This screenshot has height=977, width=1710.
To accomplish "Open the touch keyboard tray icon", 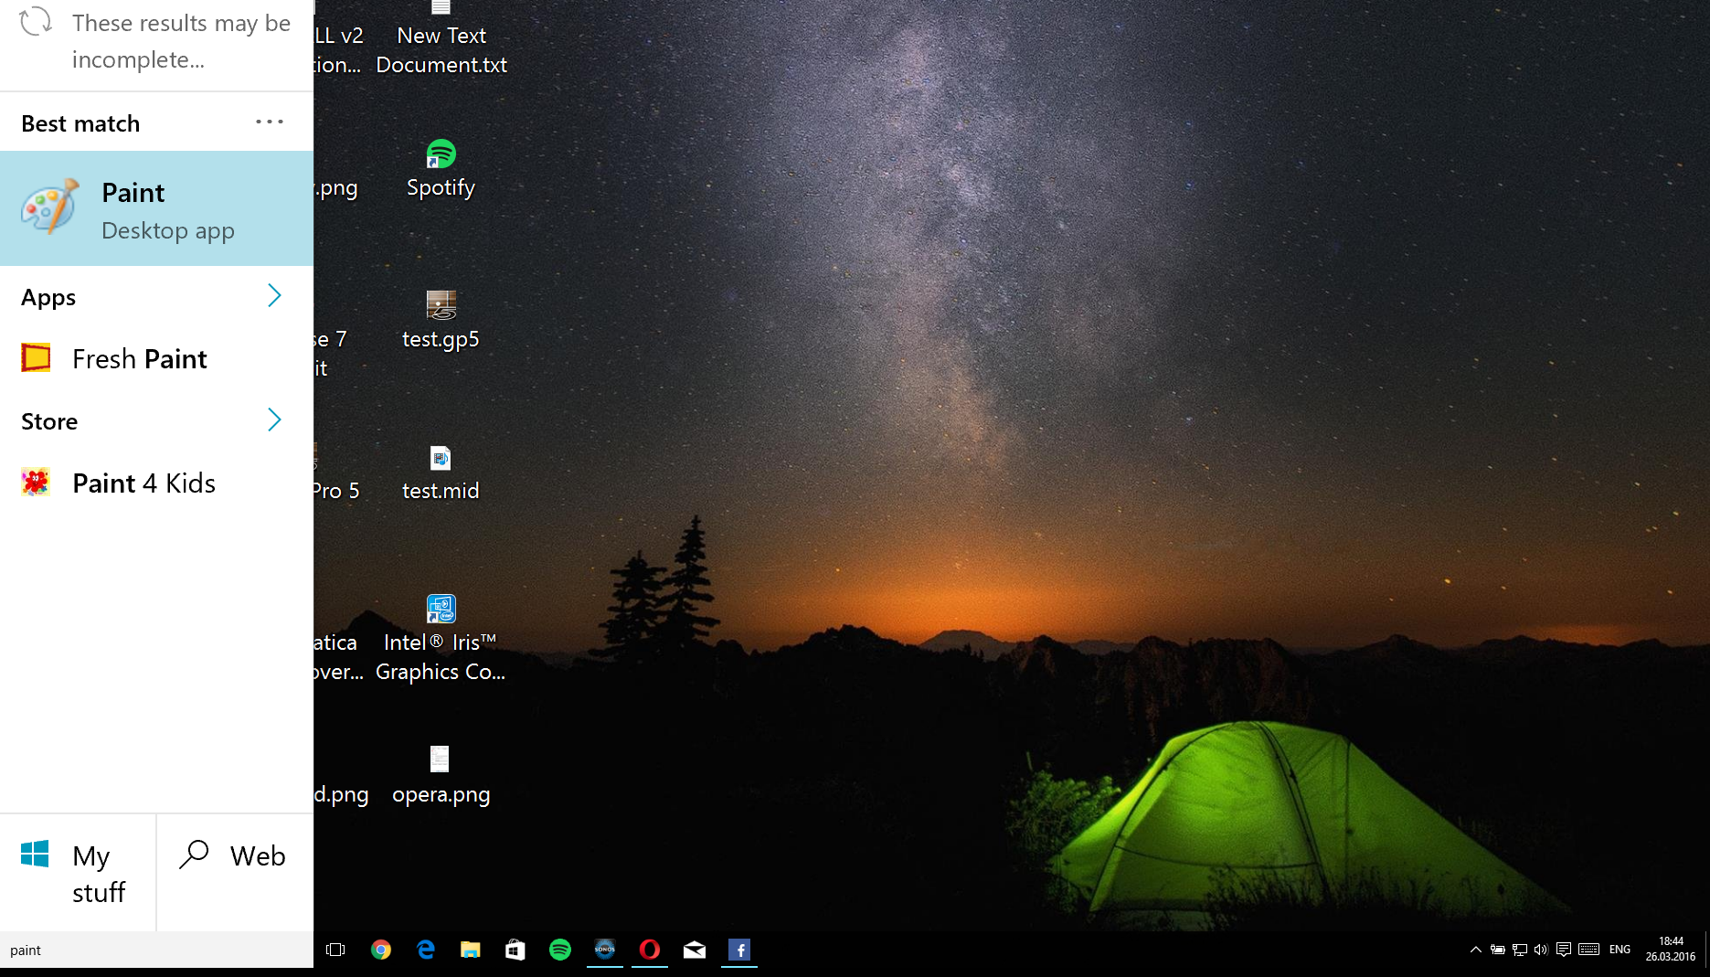I will click(x=1589, y=950).
